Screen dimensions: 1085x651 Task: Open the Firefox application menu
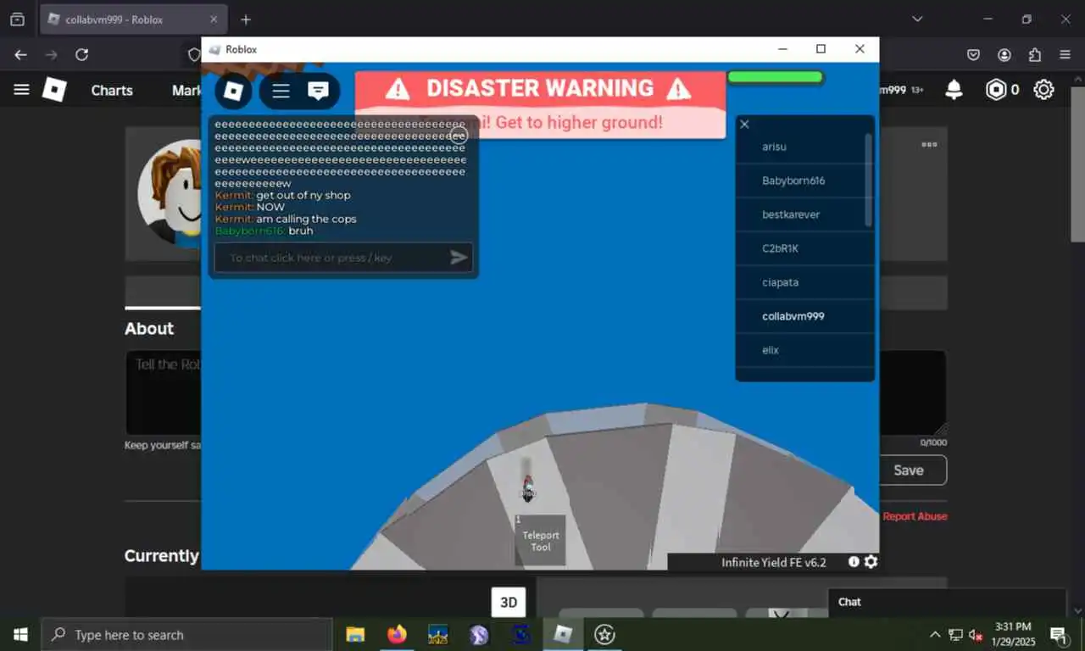tap(1066, 54)
